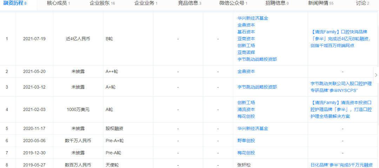Viewport: 379px width, 168px height.
Task: Select amount cell 数百万人民币
Action: pos(78,165)
